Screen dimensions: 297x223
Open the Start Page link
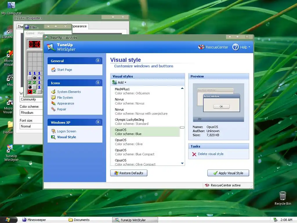click(x=65, y=70)
